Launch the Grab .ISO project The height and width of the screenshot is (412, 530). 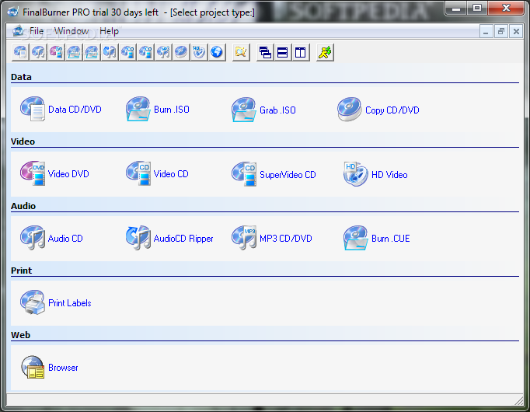[263, 110]
